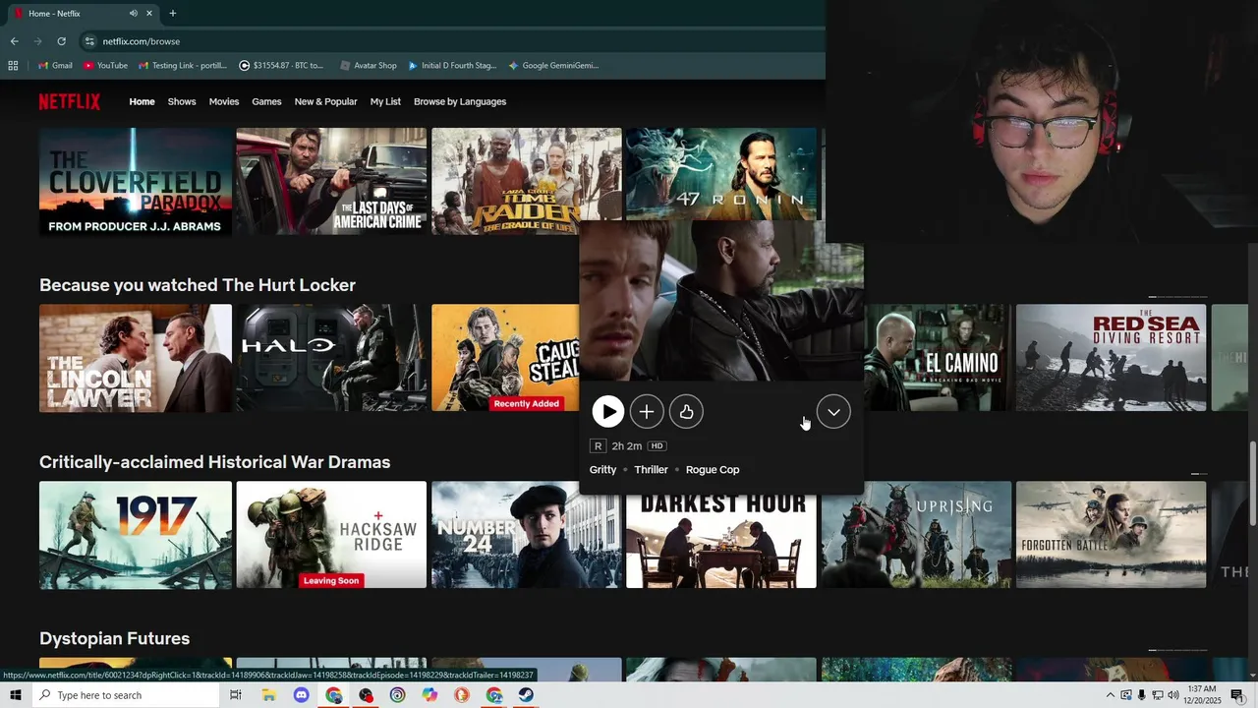Viewport: 1258px width, 708px height.
Task: Open the Windows Start menu
Action: click(15, 695)
